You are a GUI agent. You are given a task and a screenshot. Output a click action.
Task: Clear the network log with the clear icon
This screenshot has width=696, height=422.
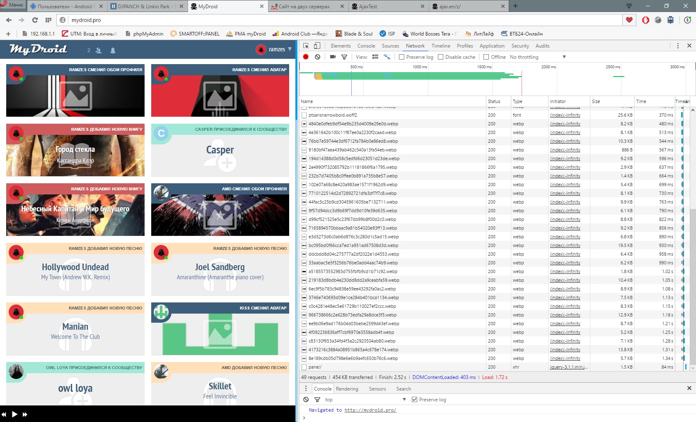click(x=317, y=57)
